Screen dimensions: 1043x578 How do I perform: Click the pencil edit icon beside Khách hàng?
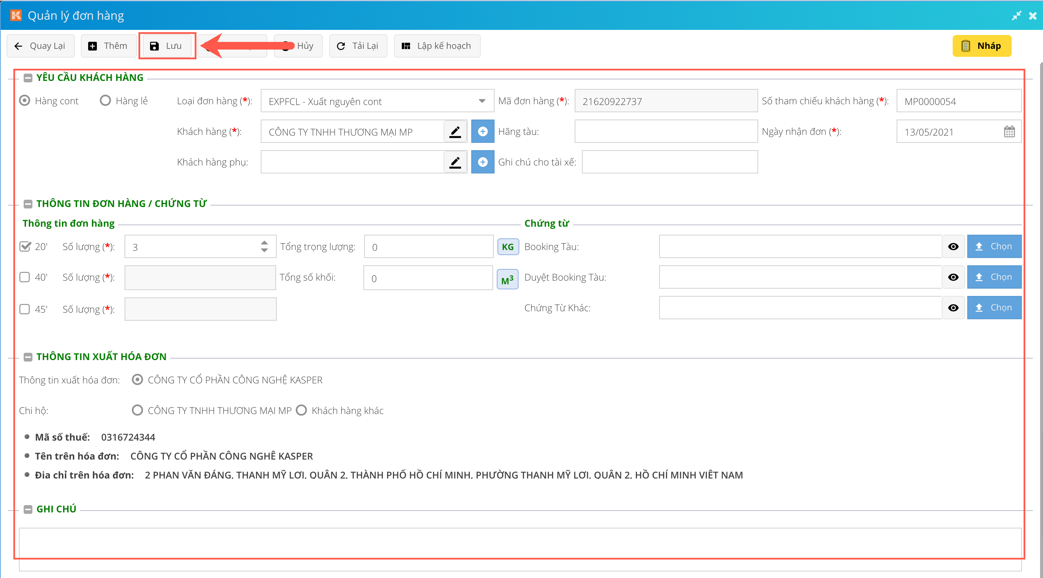(455, 132)
